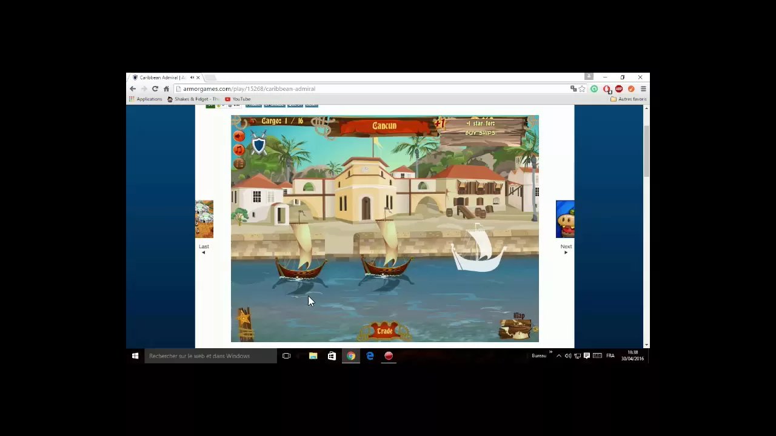This screenshot has width=776, height=436.
Task: Open the clock showing 18:38
Action: click(x=632, y=356)
